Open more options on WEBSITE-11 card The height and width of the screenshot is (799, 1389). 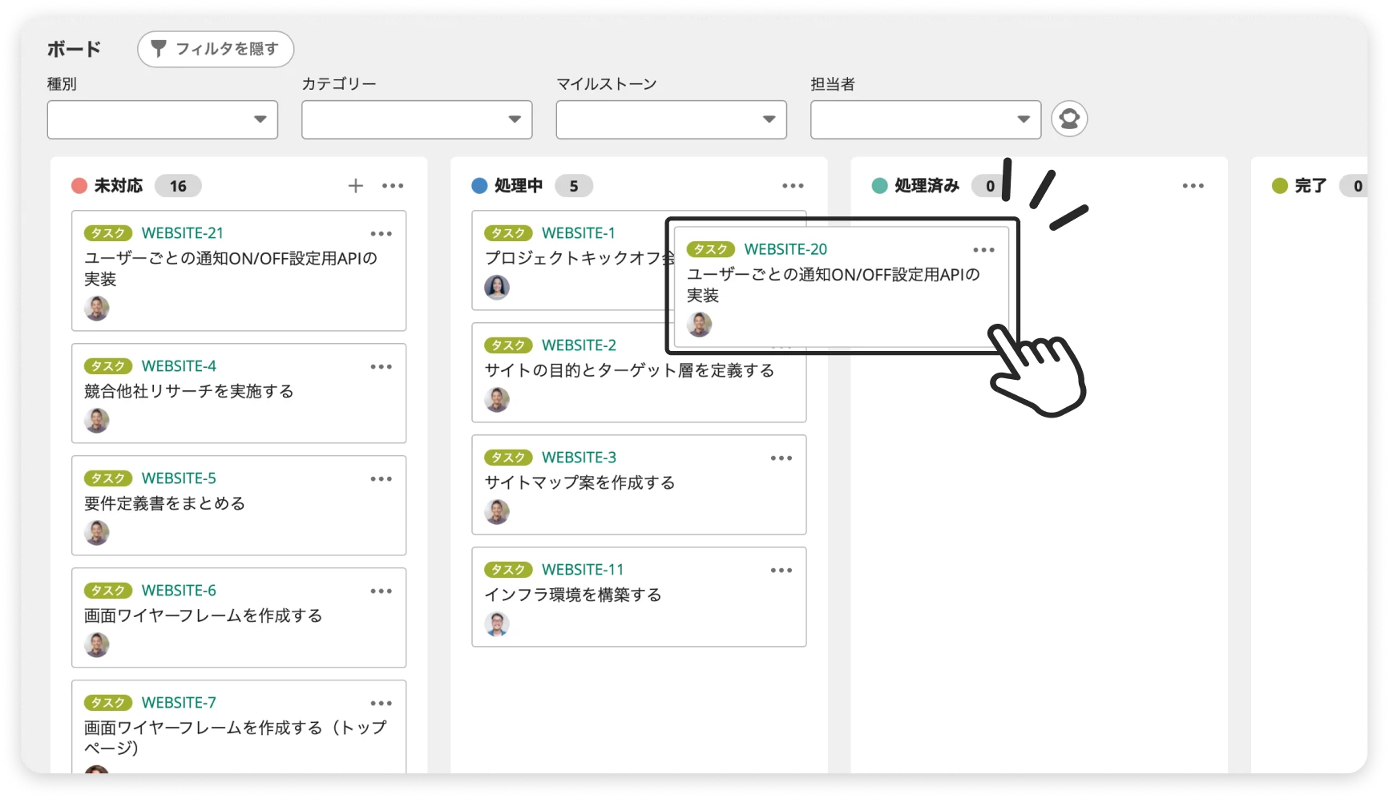pyautogui.click(x=781, y=571)
